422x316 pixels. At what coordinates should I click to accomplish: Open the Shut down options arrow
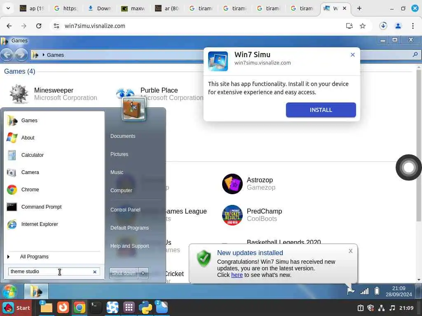[x=143, y=273]
